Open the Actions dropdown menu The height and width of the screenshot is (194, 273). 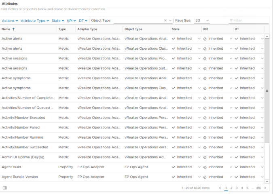10,21
